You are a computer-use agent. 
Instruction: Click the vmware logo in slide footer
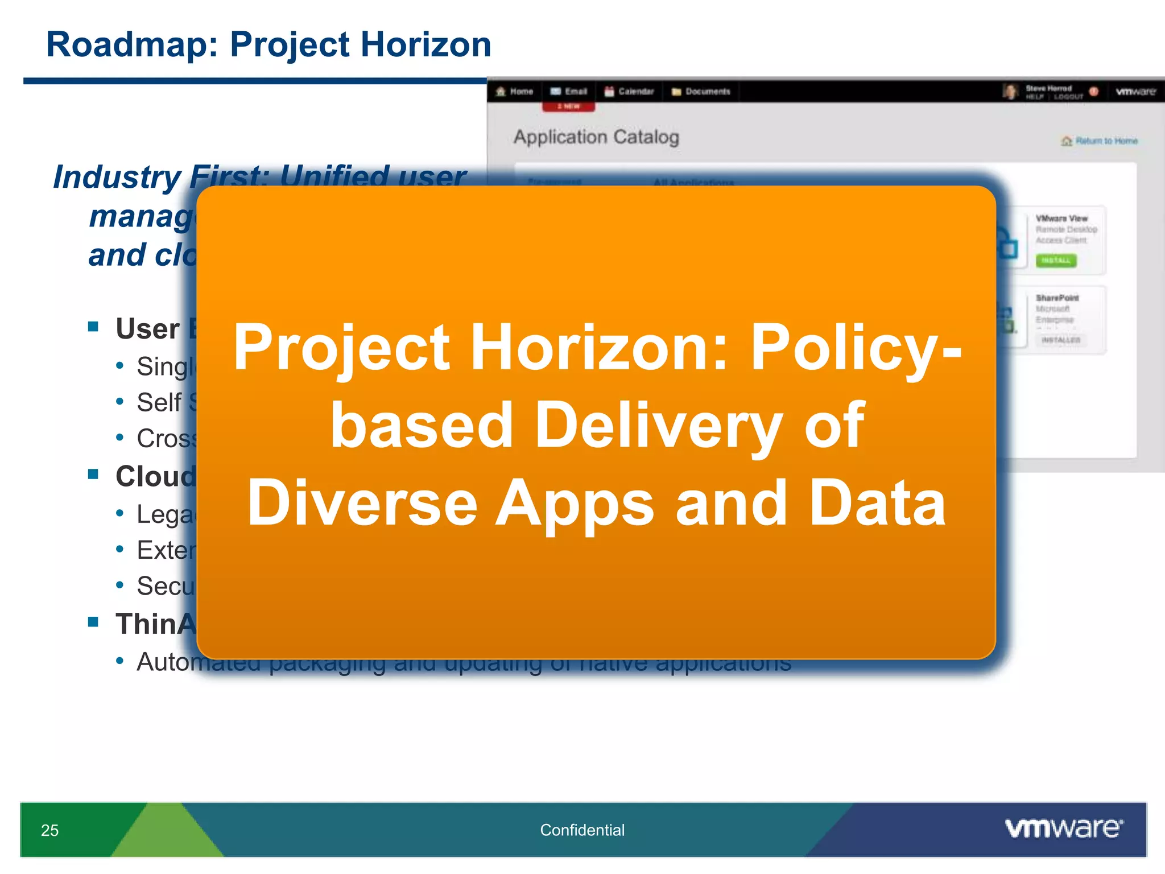[1064, 828]
